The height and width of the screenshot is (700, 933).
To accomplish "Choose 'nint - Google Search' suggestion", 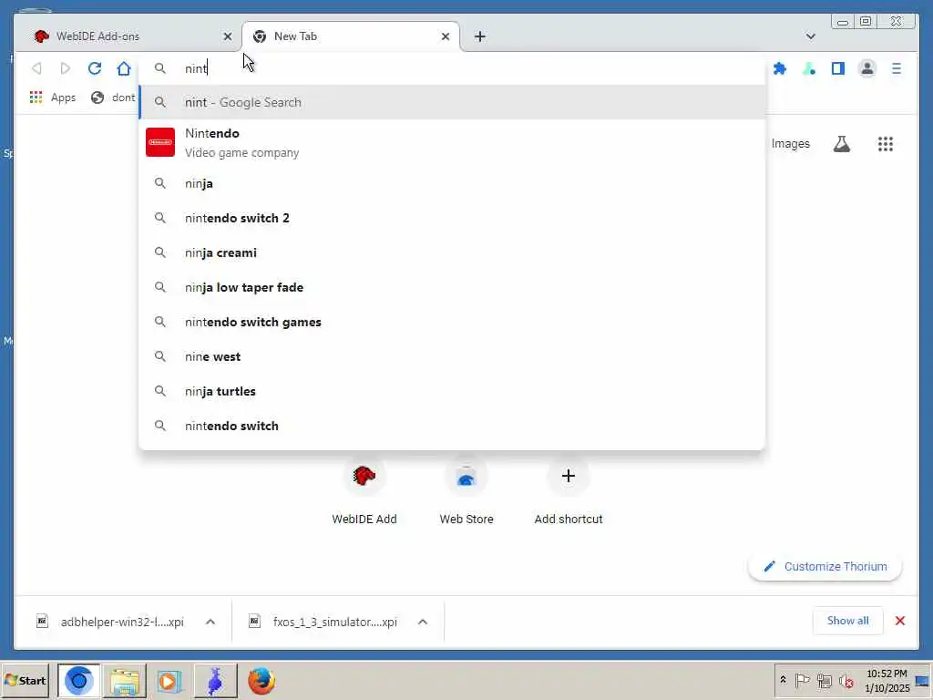I will tap(452, 102).
